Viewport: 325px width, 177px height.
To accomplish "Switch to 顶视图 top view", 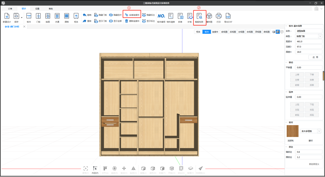I will click(x=258, y=32).
